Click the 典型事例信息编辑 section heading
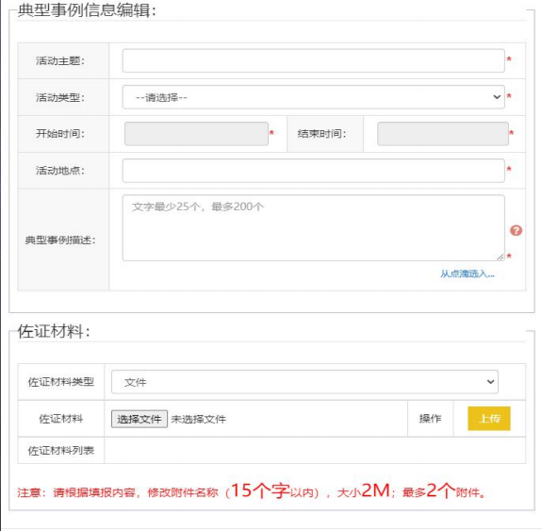The height and width of the screenshot is (531, 542). pos(87,10)
